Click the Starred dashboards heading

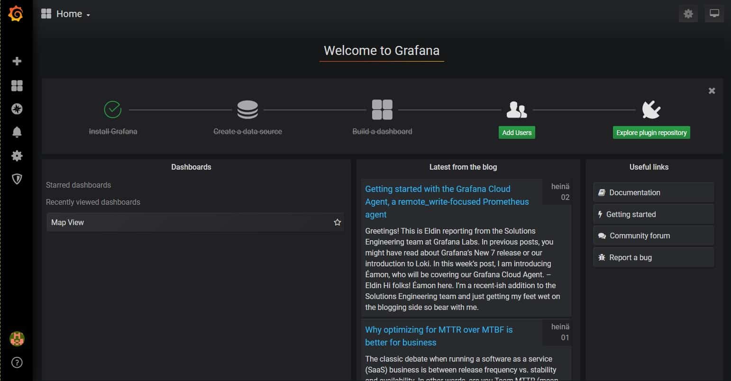pyautogui.click(x=78, y=185)
